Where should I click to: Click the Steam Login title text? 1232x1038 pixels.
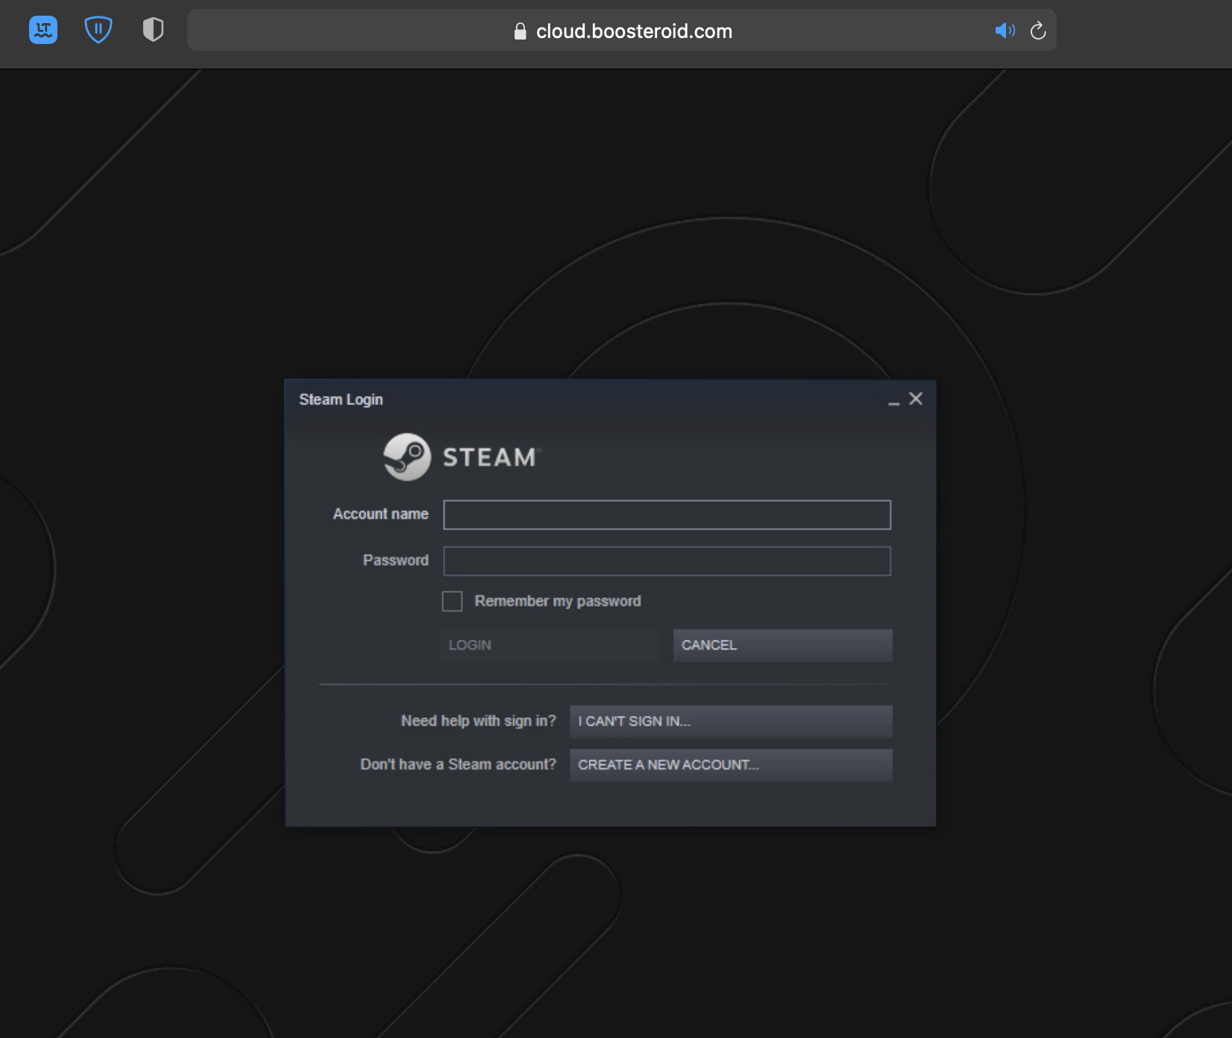[341, 400]
